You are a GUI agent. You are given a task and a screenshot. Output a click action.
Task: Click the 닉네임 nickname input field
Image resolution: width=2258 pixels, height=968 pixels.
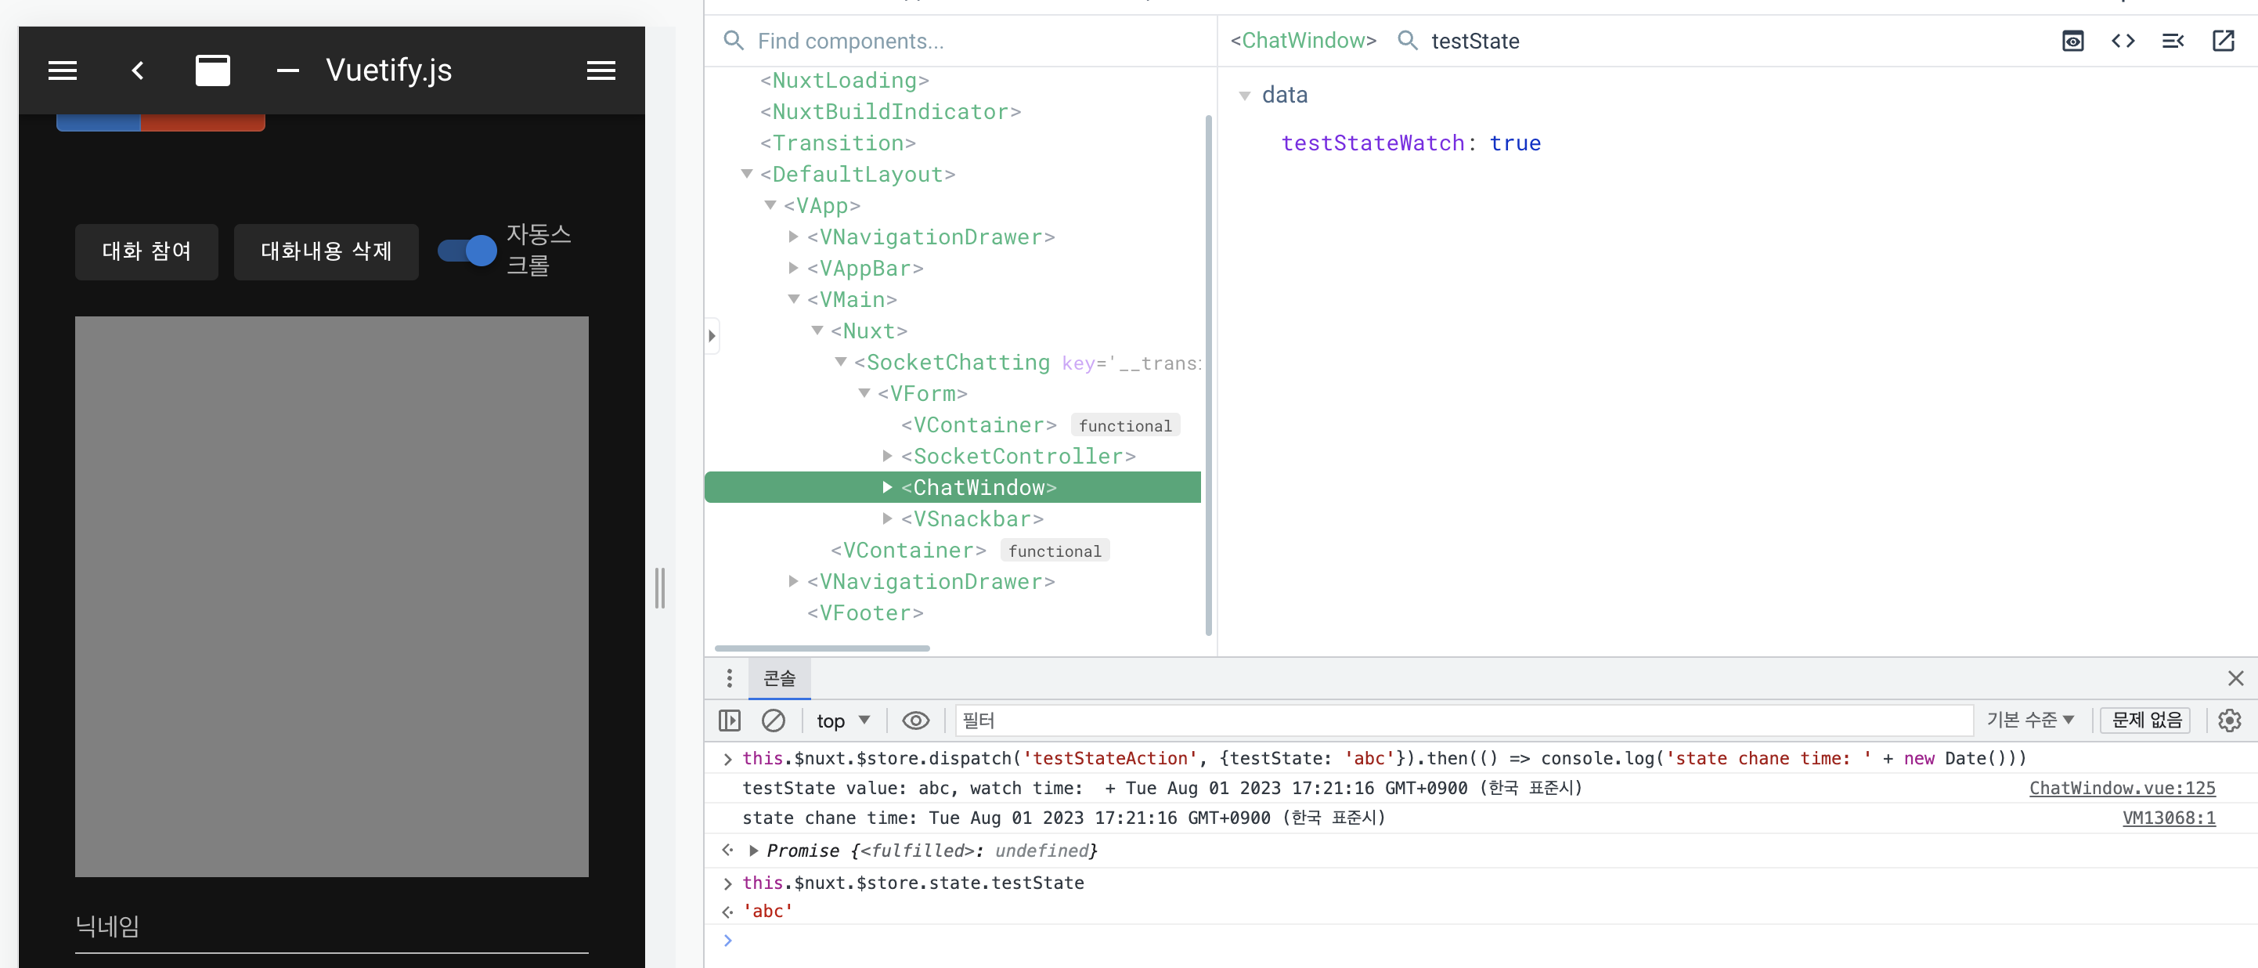coord(331,927)
